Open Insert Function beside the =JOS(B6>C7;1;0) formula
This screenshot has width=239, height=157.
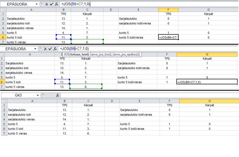click(x=55, y=49)
